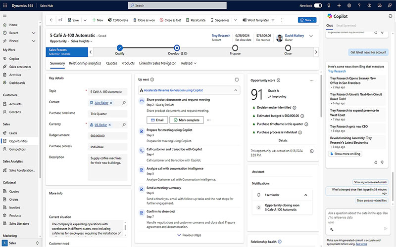The width and height of the screenshot is (396, 247).
Task: Open Competitors in left navigation
Action: (17, 149)
